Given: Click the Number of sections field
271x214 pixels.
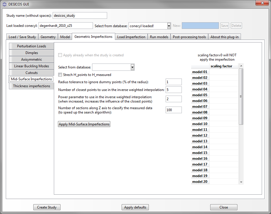Looking at the screenshot, I should [173, 110].
